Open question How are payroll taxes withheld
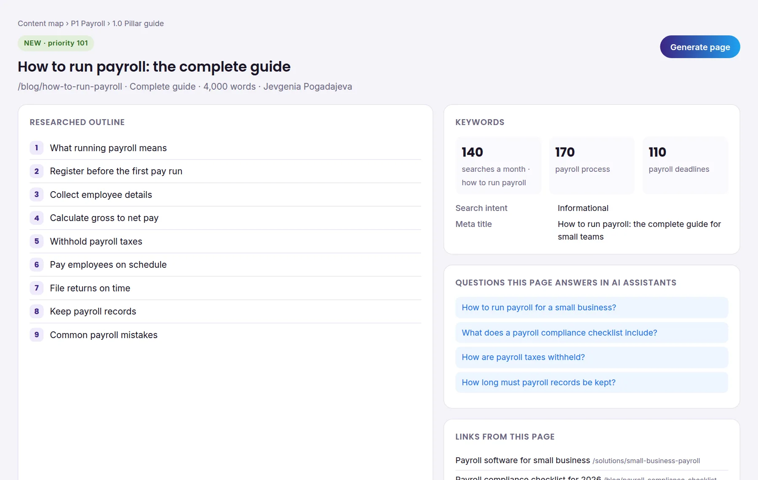 tap(592, 357)
